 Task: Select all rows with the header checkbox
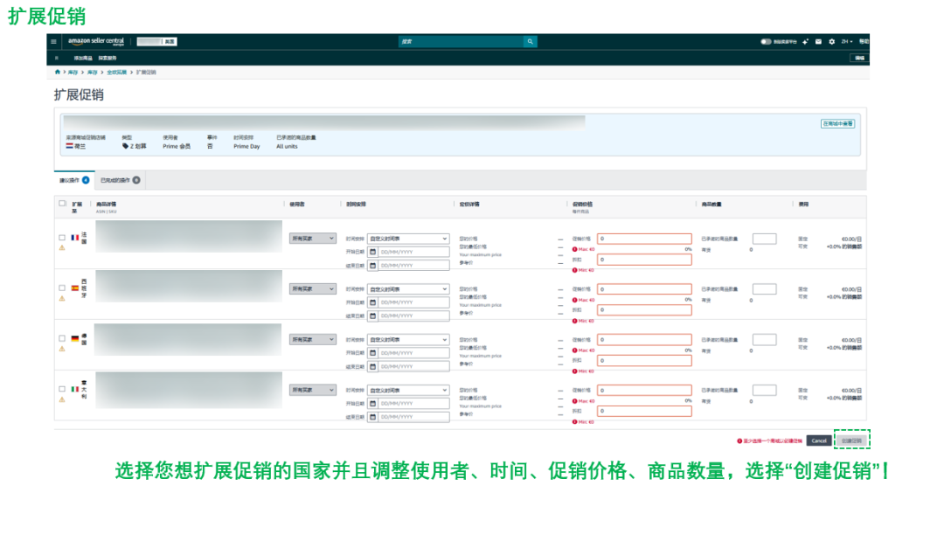pos(62,204)
